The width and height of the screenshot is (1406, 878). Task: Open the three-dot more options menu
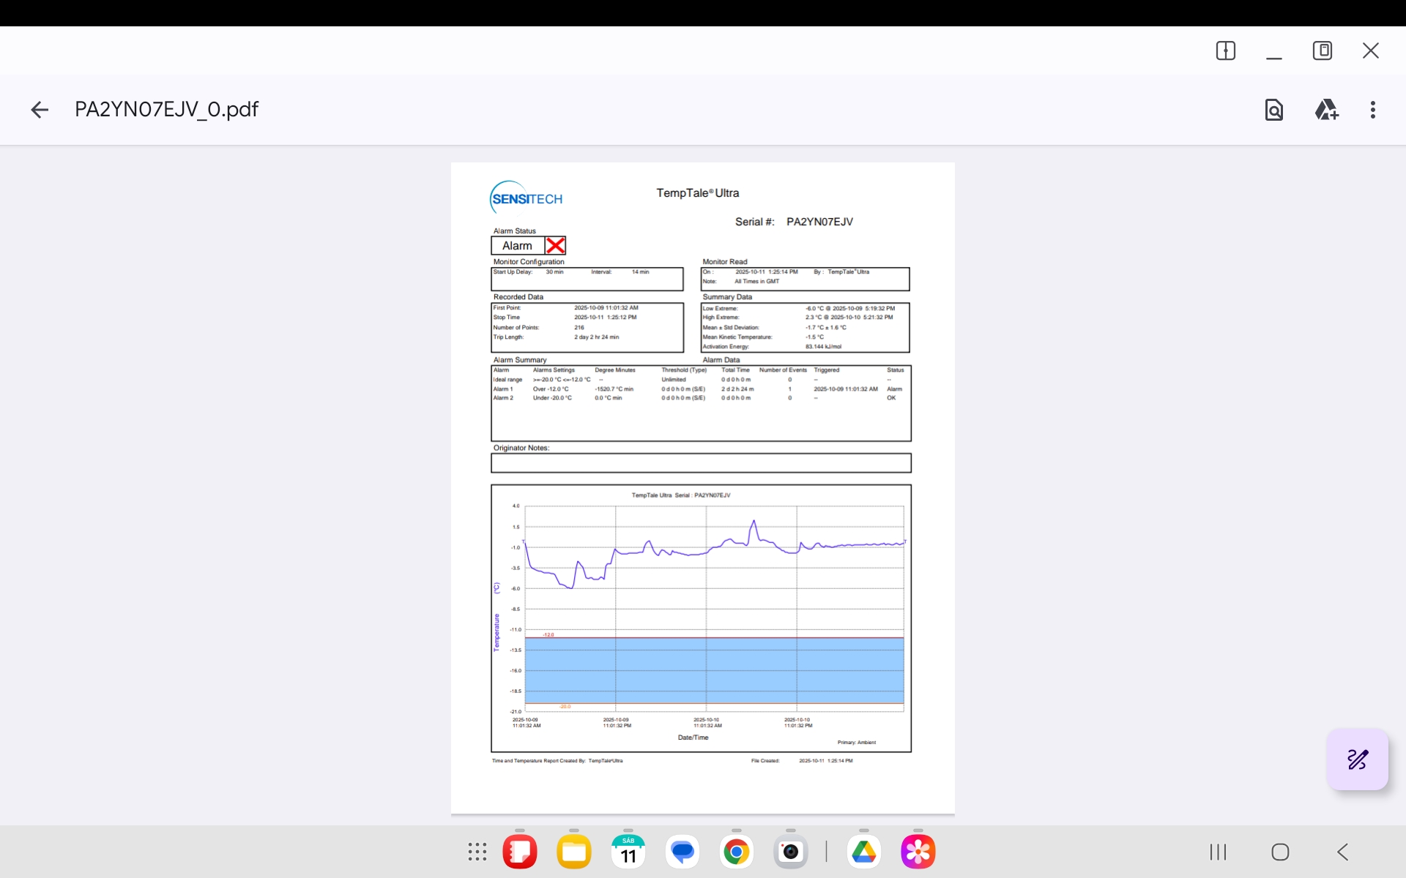pyautogui.click(x=1373, y=110)
